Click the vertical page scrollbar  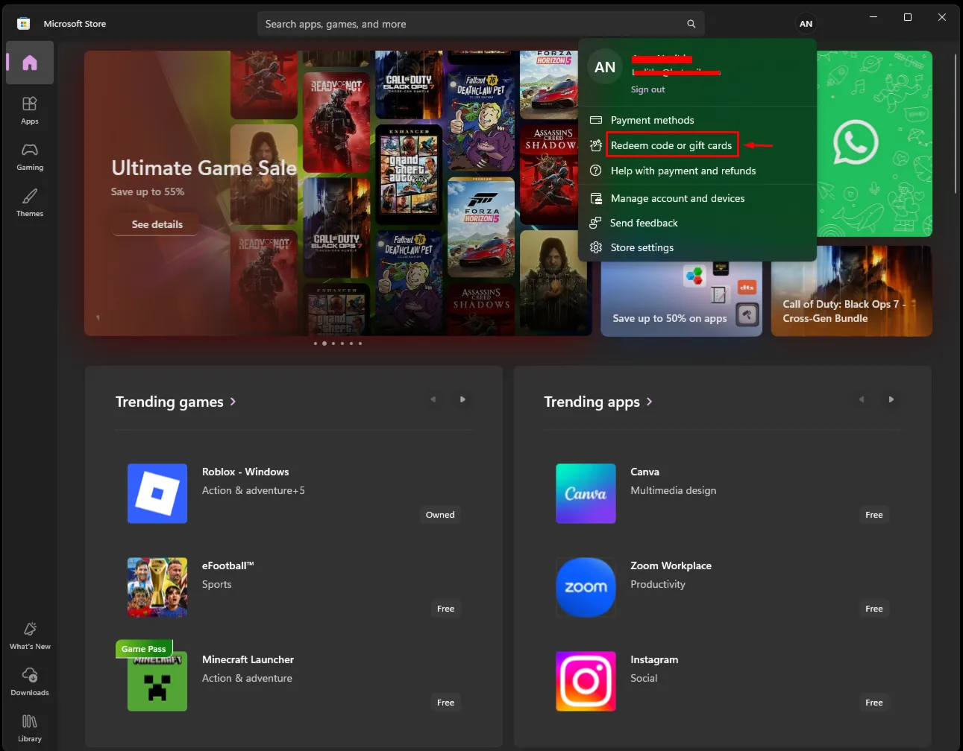[956, 123]
